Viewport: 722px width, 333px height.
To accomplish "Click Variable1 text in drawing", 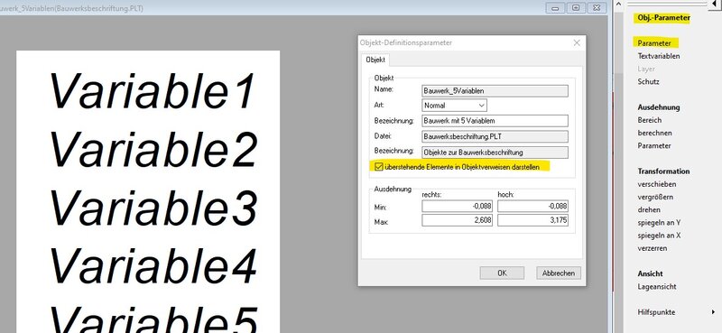I will pyautogui.click(x=152, y=91).
